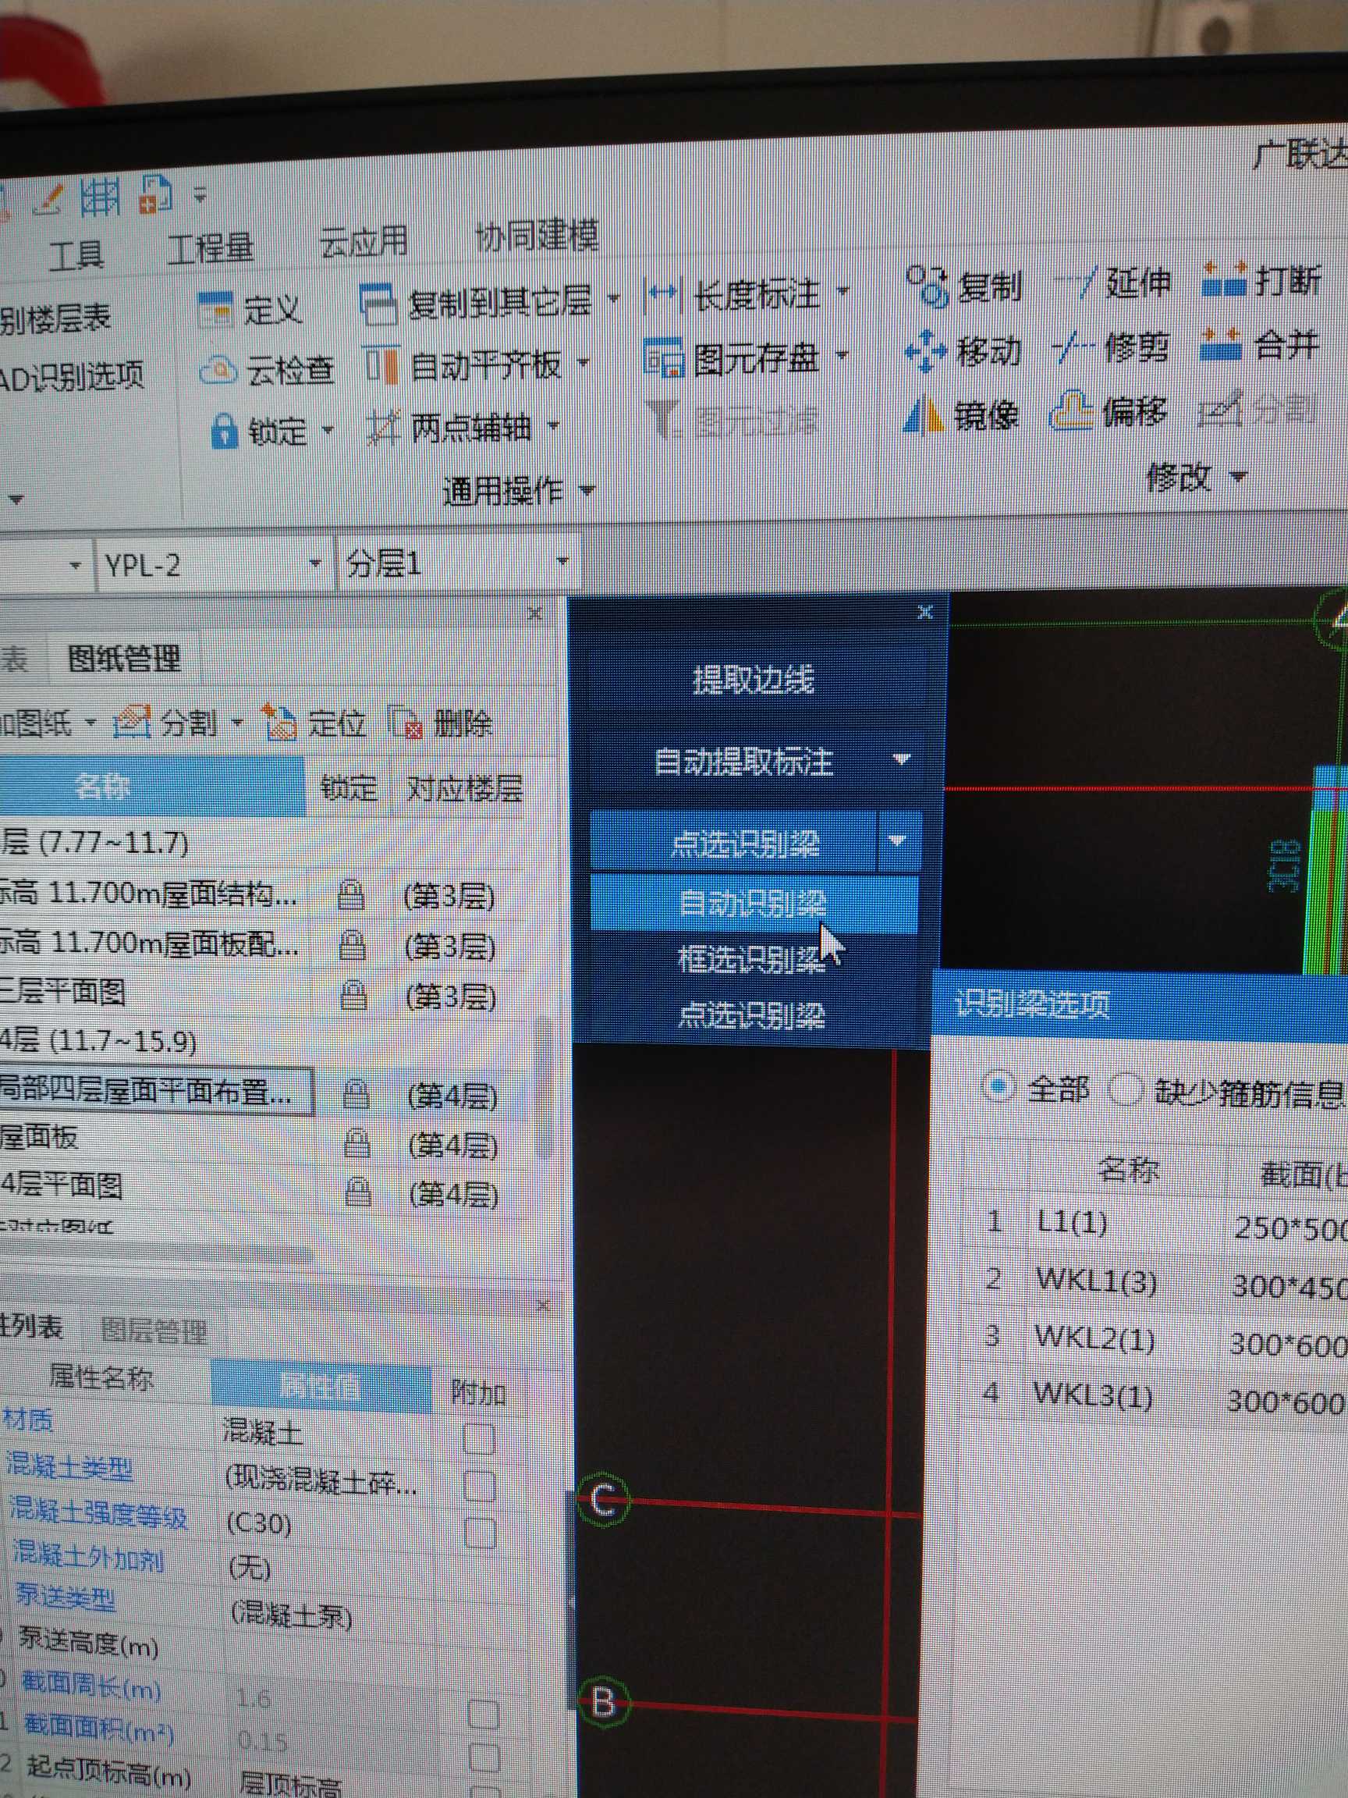Open the 云应用 ribbon tab
The height and width of the screenshot is (1798, 1348).
364,240
